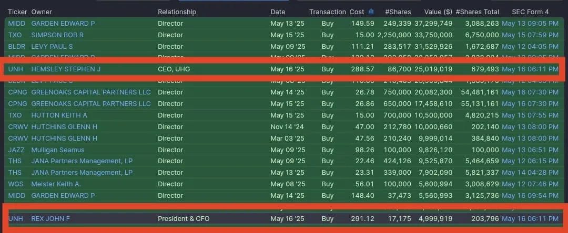The width and height of the screenshot is (568, 233).
Task: Open BLDR ticker in the May 09 '25 row
Action: (x=17, y=47)
